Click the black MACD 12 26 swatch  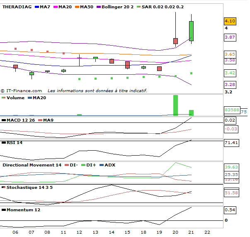[x=4, y=120]
